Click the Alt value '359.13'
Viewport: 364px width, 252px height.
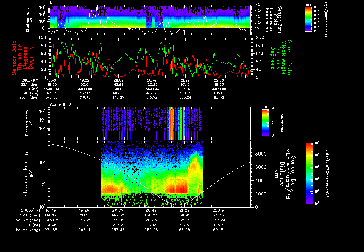click(x=85, y=93)
